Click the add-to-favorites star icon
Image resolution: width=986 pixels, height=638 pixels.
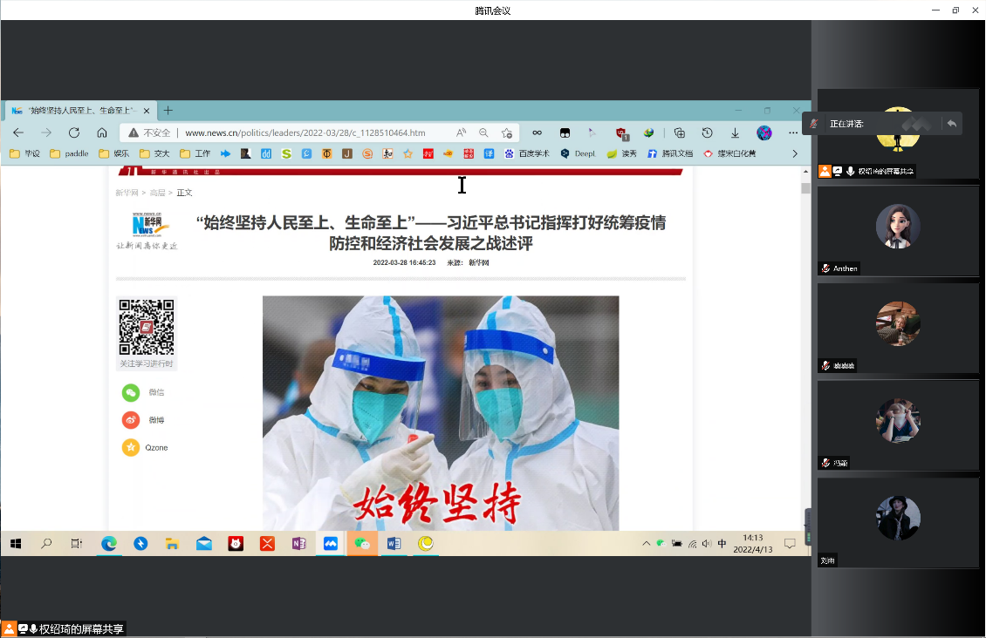pos(507,132)
